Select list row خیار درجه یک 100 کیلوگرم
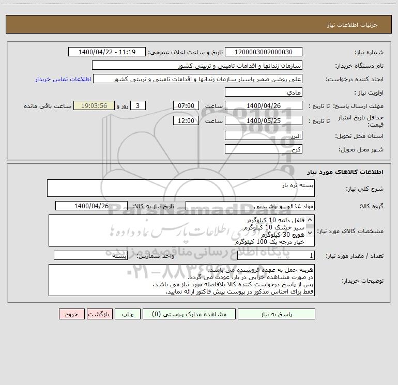The width and height of the screenshot is (398, 385). [x=269, y=242]
